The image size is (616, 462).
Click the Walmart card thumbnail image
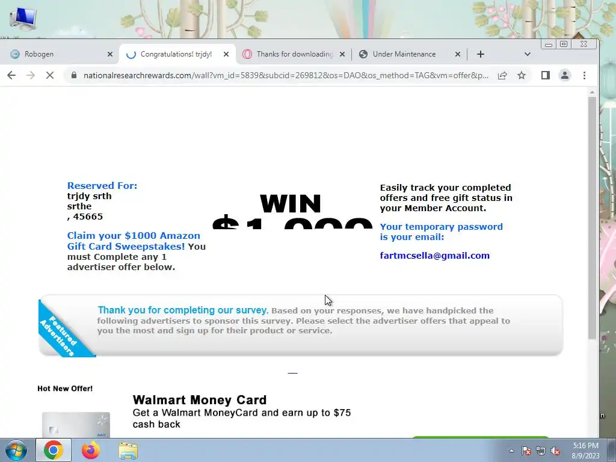pos(76,425)
